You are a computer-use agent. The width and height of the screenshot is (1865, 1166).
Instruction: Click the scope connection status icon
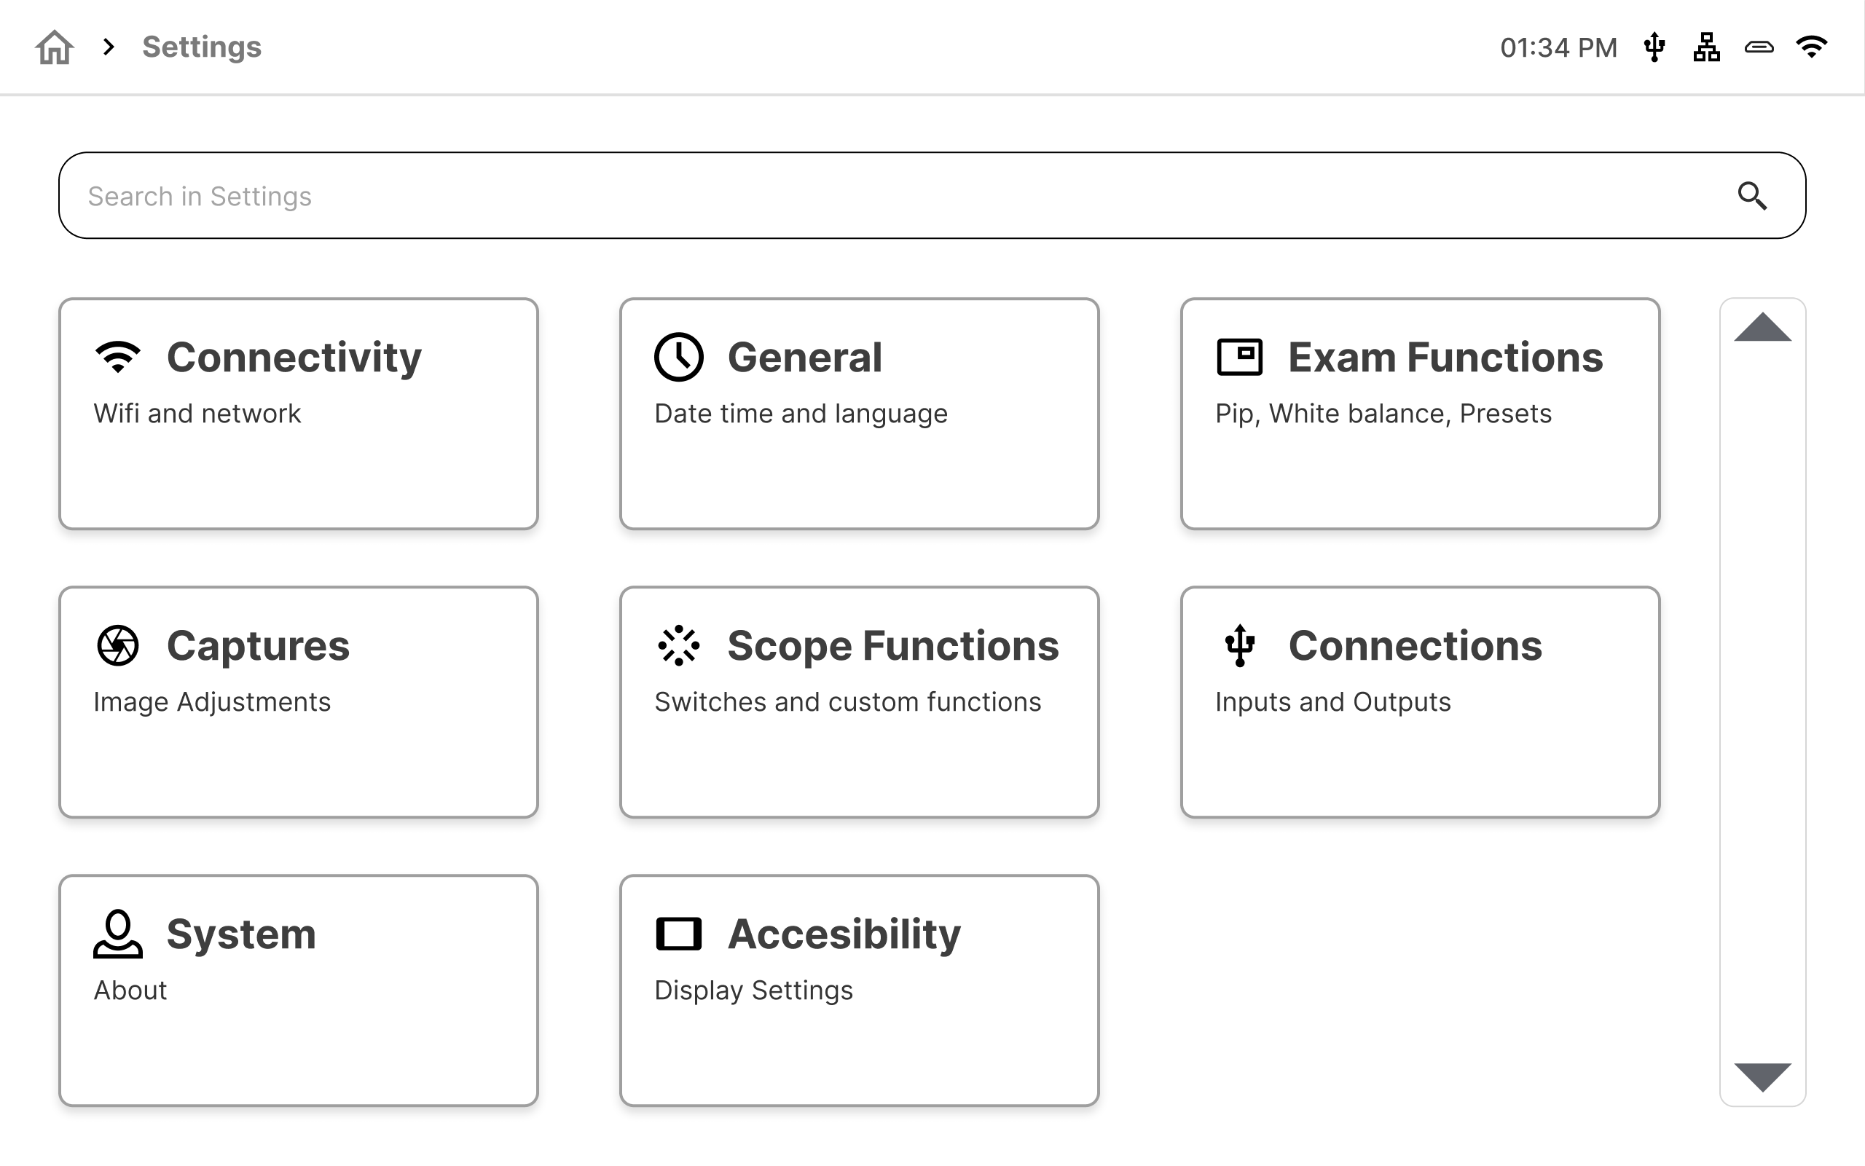click(x=1759, y=47)
